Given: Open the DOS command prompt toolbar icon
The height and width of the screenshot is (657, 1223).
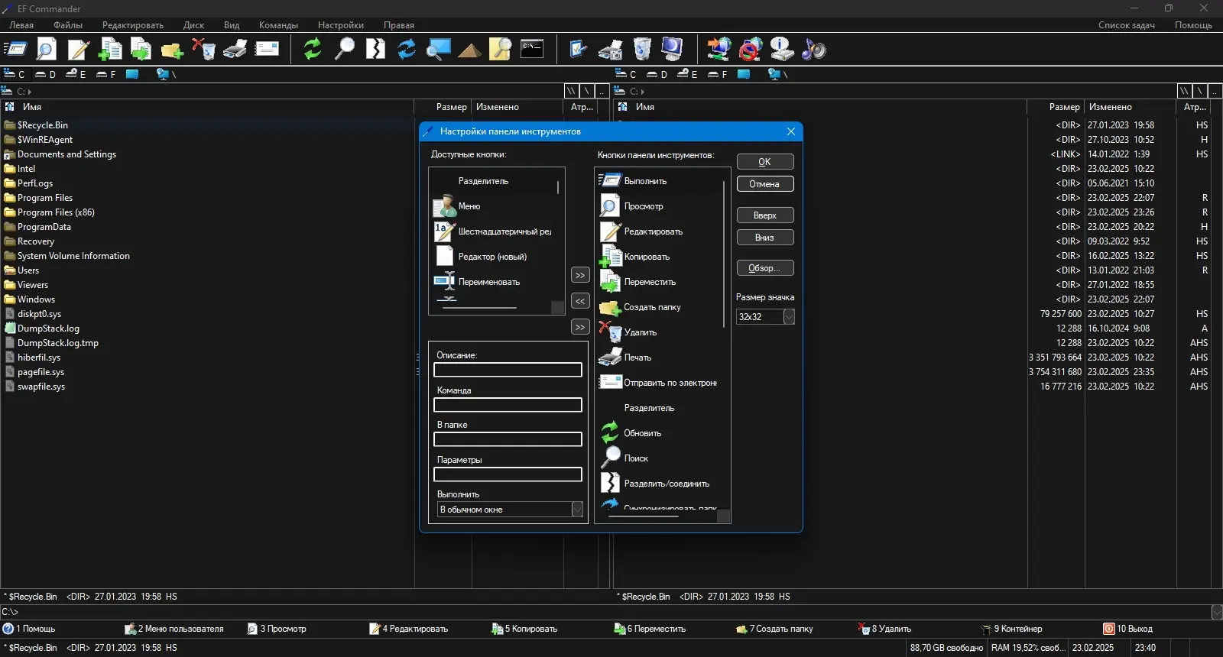Looking at the screenshot, I should coord(532,49).
